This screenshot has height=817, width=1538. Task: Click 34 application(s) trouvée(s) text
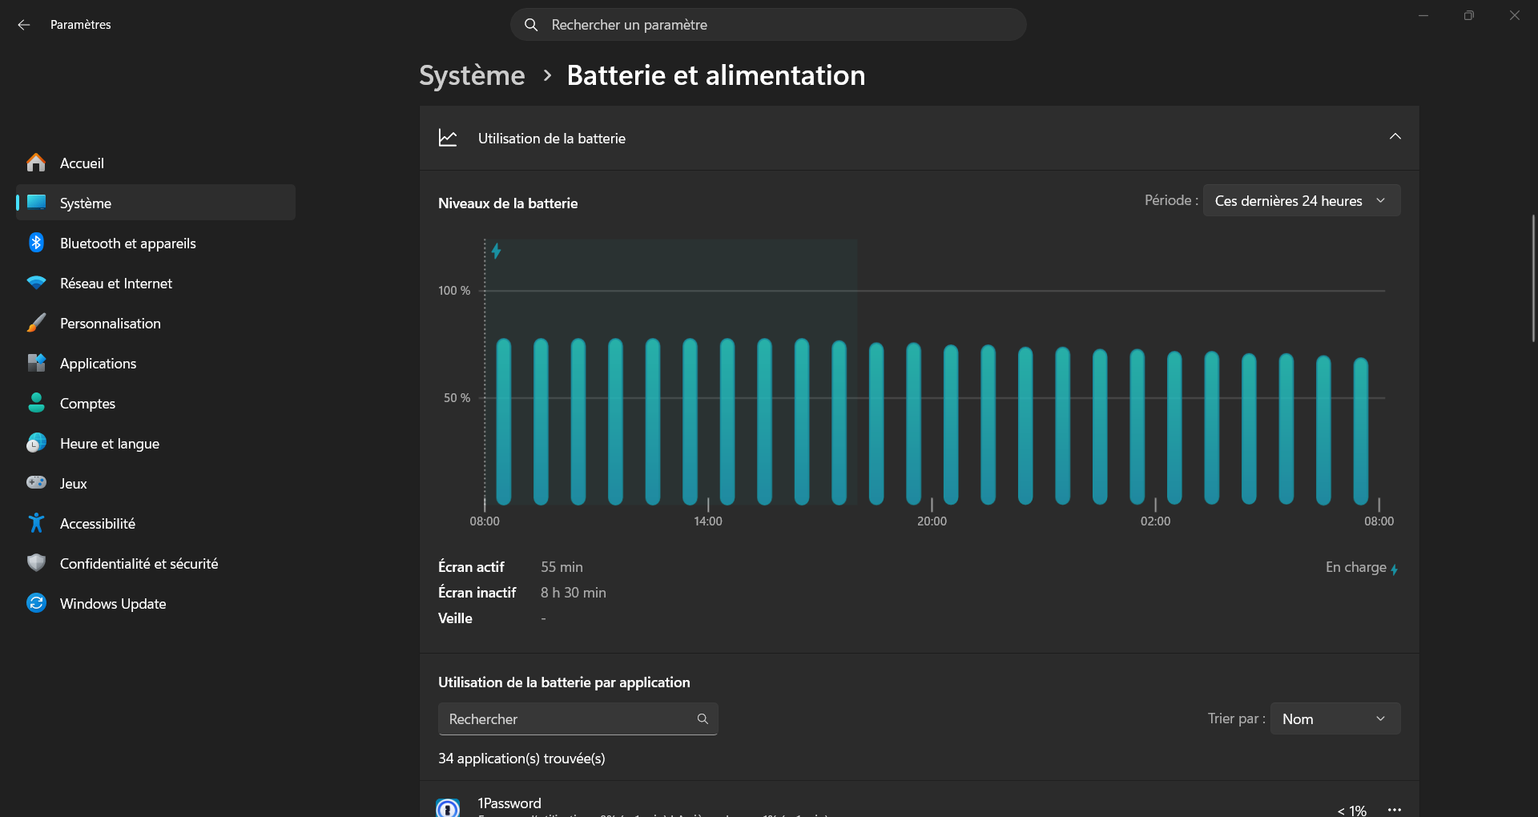(x=521, y=759)
